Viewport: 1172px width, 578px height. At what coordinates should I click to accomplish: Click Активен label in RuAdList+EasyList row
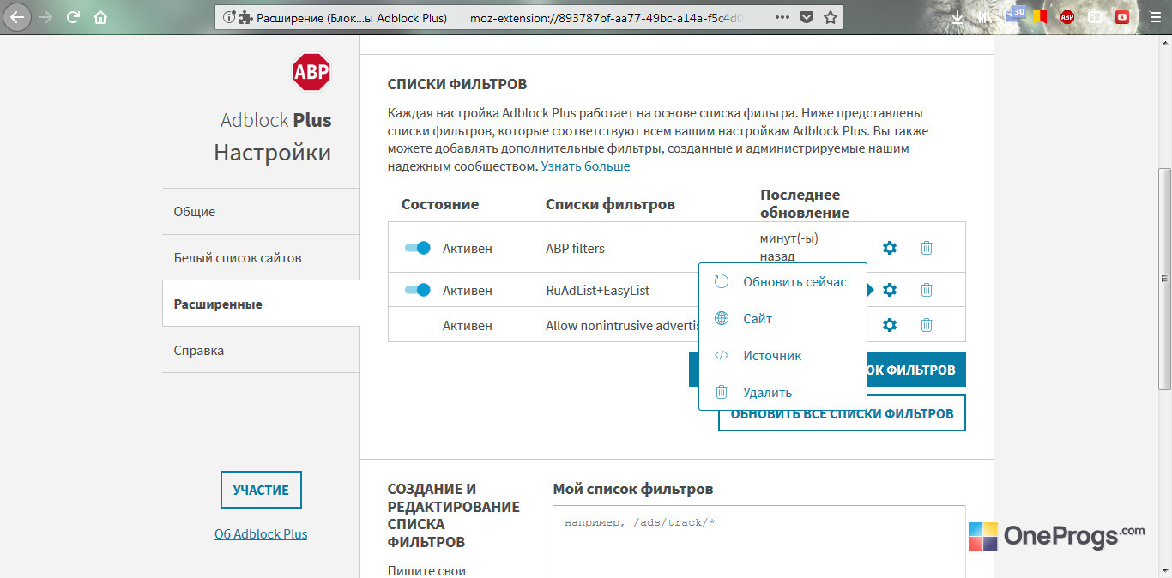(468, 291)
